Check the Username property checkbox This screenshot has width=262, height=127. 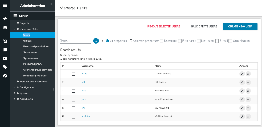pos(161,41)
